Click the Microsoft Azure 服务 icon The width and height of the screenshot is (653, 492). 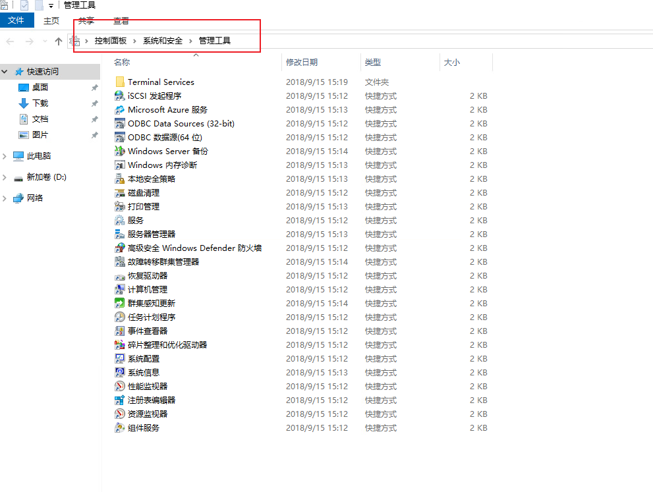[x=119, y=110]
